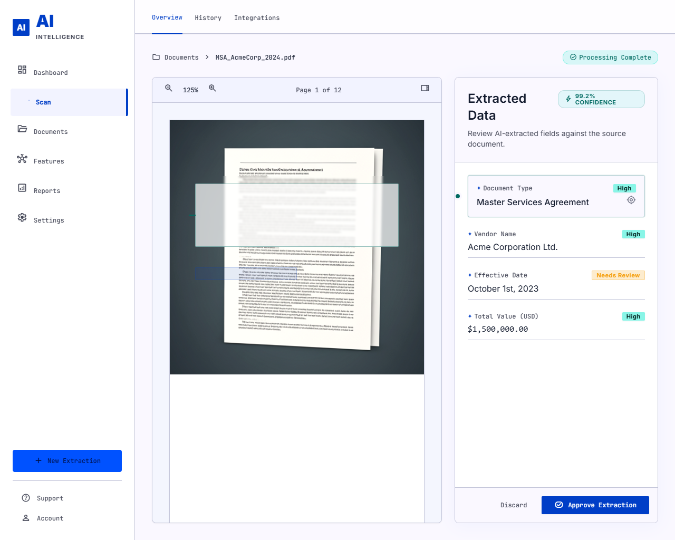Open the Integrations tab
This screenshot has width=675, height=540.
(x=257, y=18)
